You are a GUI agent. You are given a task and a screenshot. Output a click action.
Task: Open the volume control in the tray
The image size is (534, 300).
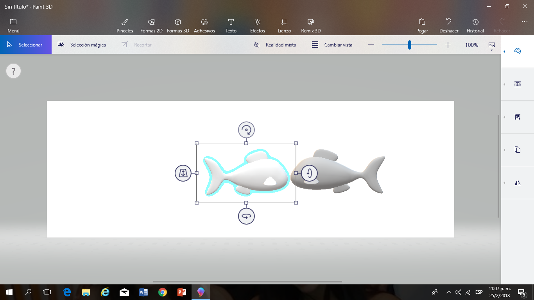coord(458,292)
